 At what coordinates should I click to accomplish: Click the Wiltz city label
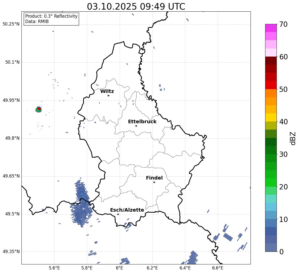pos(107,91)
